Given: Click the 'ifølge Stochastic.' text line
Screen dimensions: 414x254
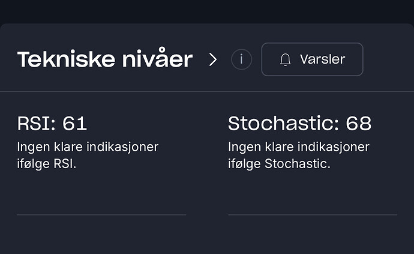Looking at the screenshot, I should pyautogui.click(x=279, y=163).
